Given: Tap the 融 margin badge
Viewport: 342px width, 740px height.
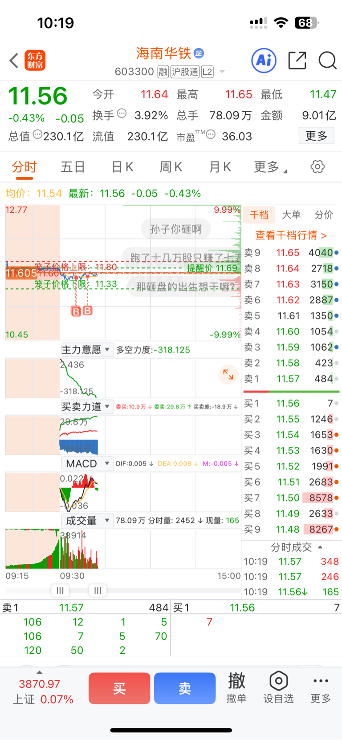Looking at the screenshot, I should pyautogui.click(x=163, y=72).
